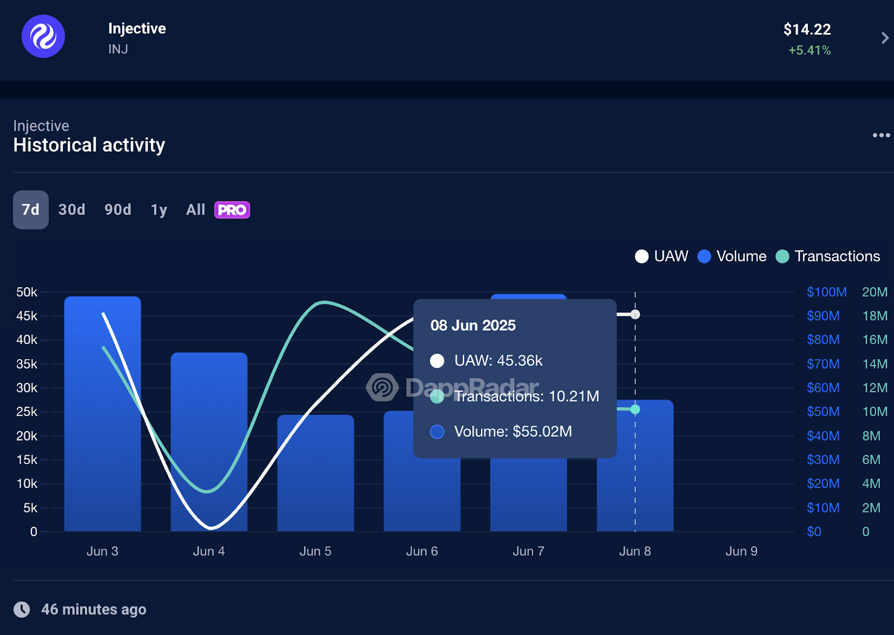Switch to the 30d time range
This screenshot has height=635, width=894.
[x=72, y=210]
